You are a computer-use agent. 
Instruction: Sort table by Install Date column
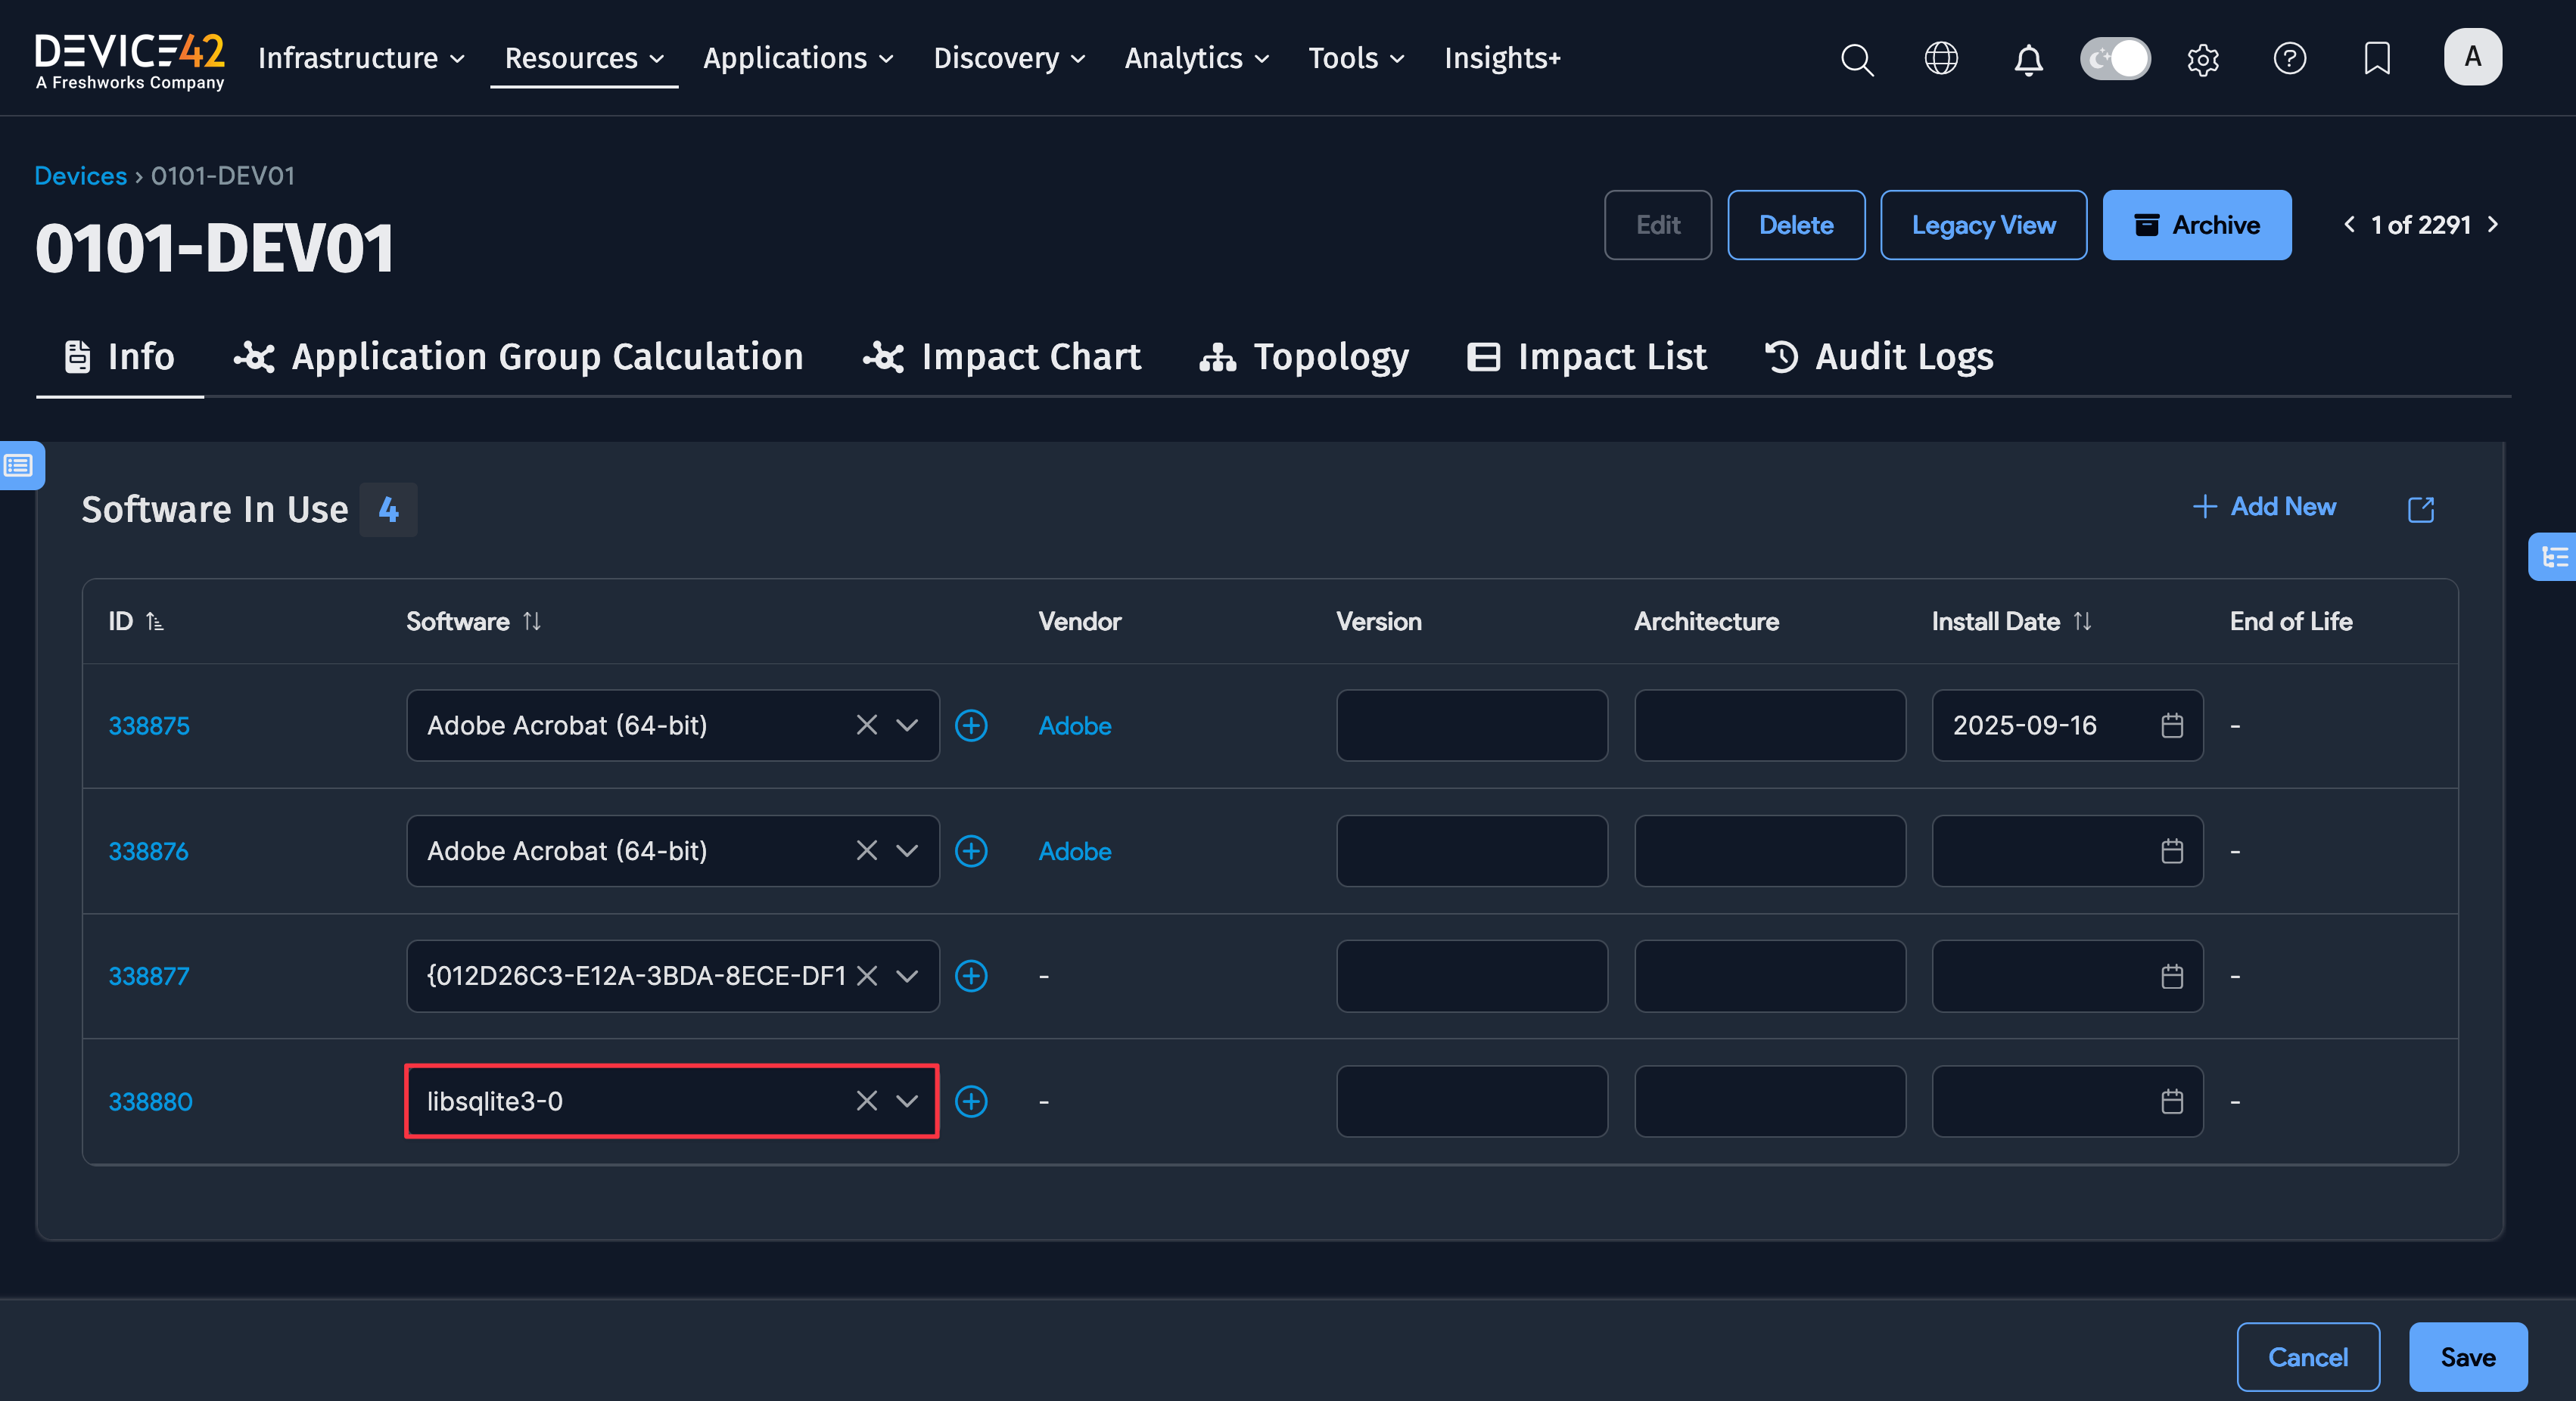2082,622
